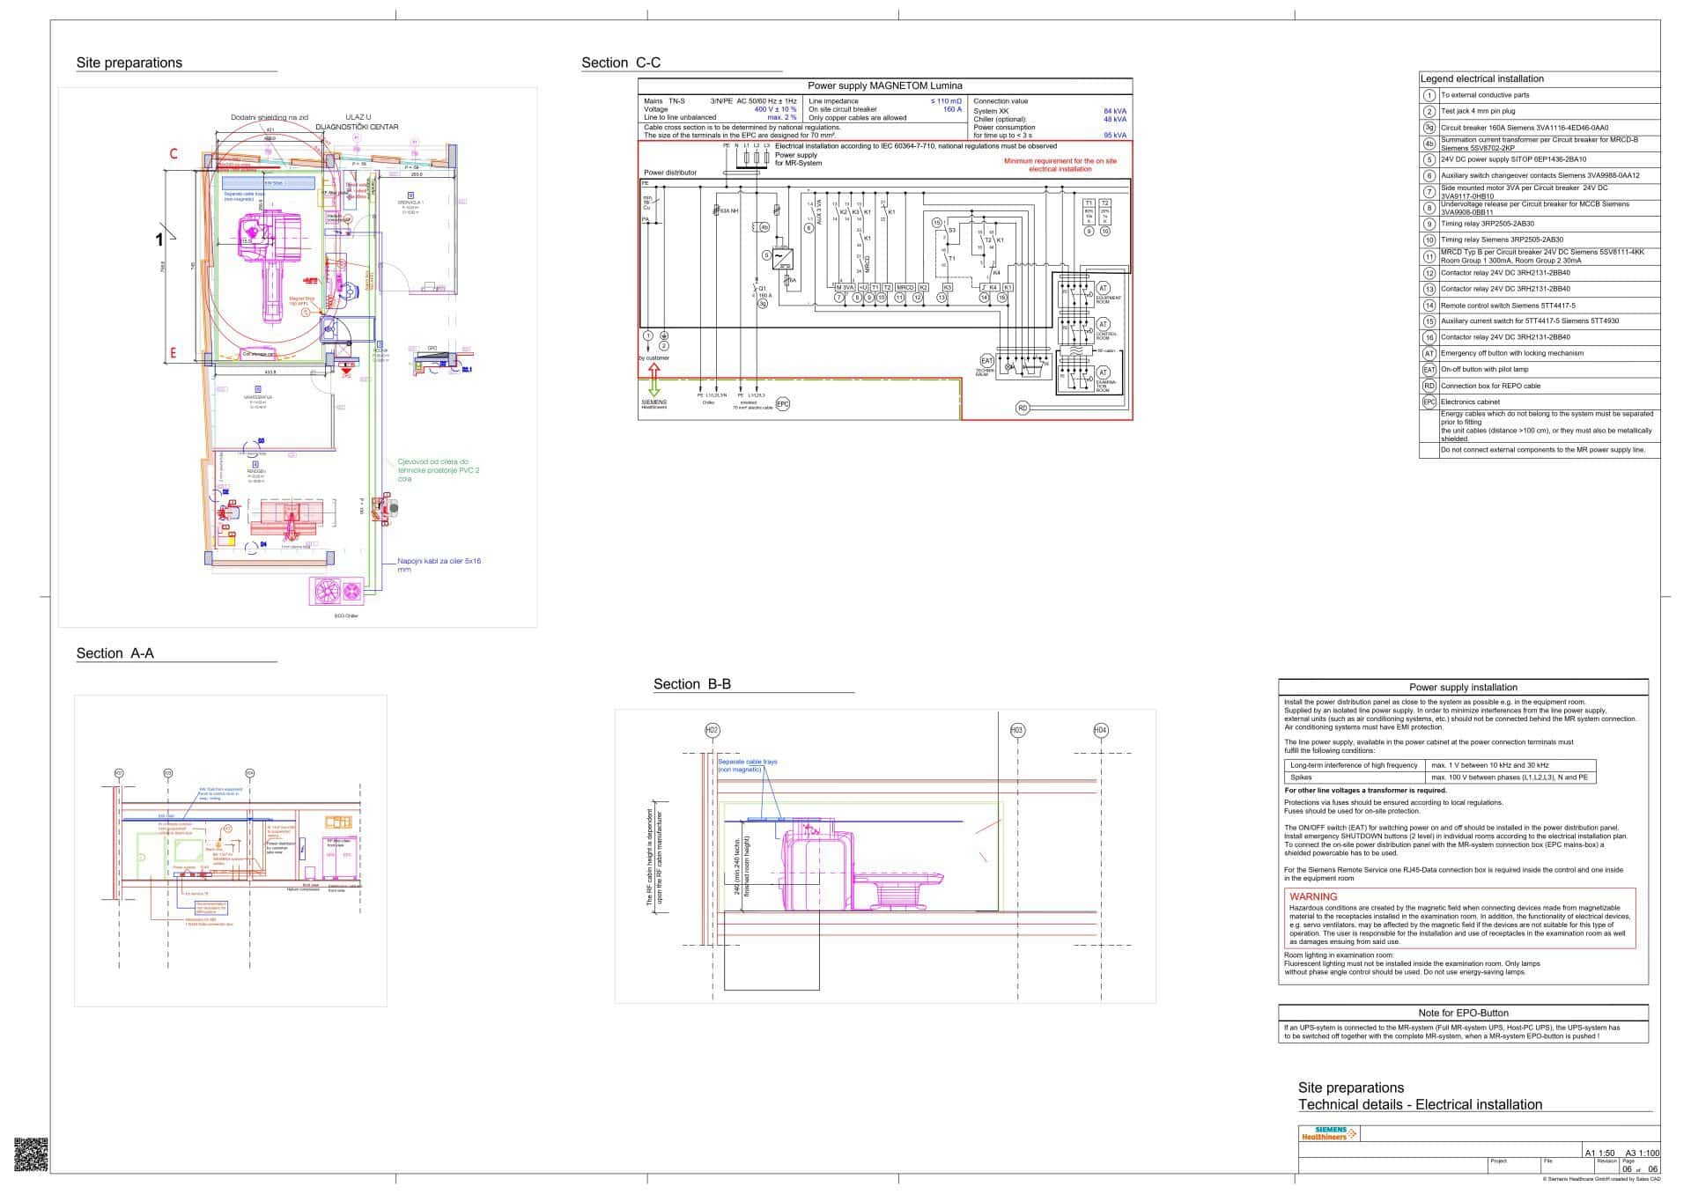Viewport: 1691px width, 1194px height.
Task: Click 'Power supply MAGNETOM Lumina' table title
Action: tap(885, 86)
